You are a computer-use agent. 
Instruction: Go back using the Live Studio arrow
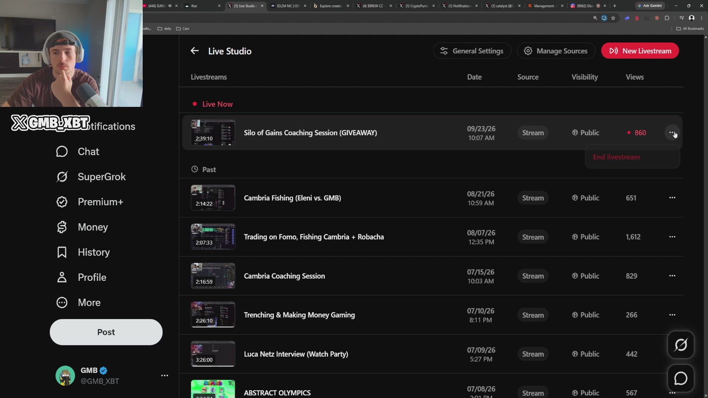coord(195,51)
